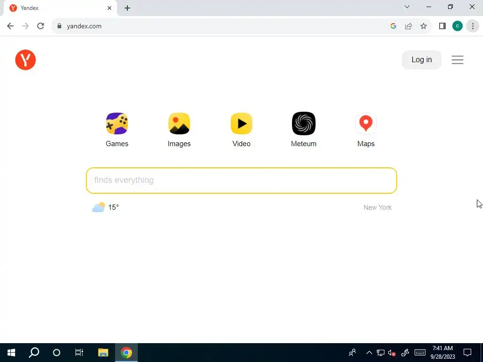483x362 pixels.
Task: Share this page from address bar
Action: point(408,26)
